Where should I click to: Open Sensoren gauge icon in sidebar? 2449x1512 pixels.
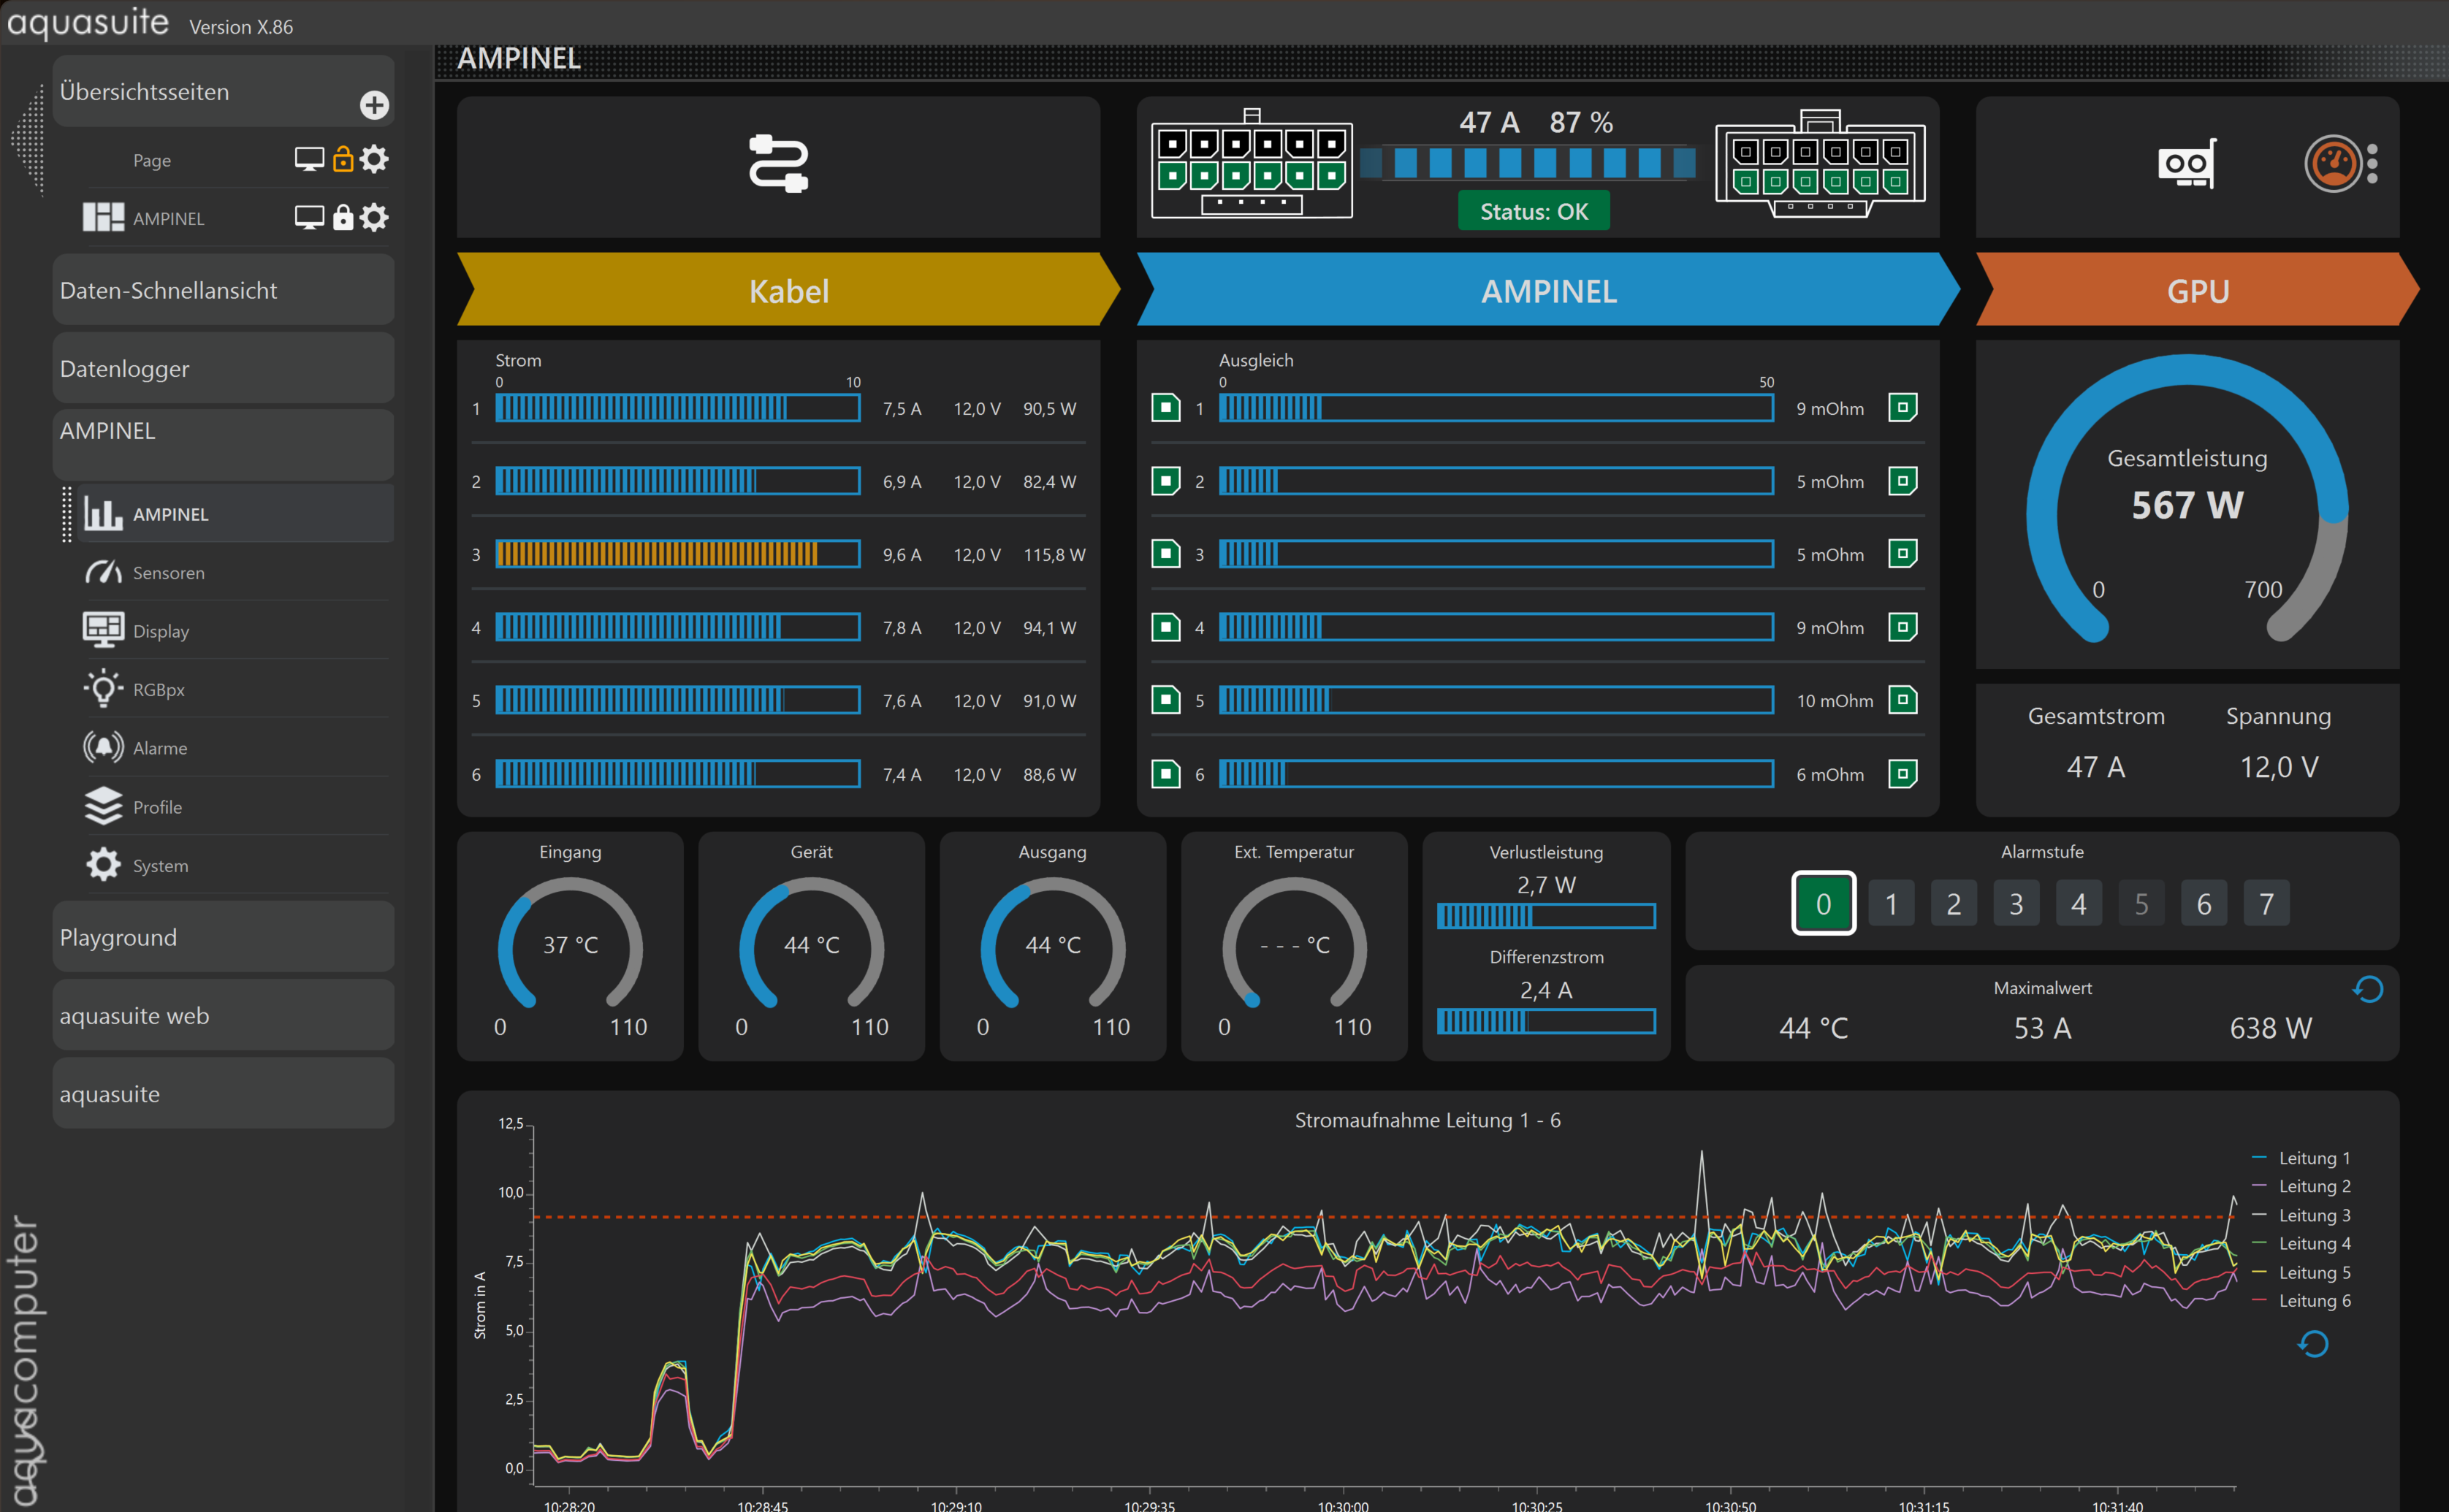tap(104, 572)
